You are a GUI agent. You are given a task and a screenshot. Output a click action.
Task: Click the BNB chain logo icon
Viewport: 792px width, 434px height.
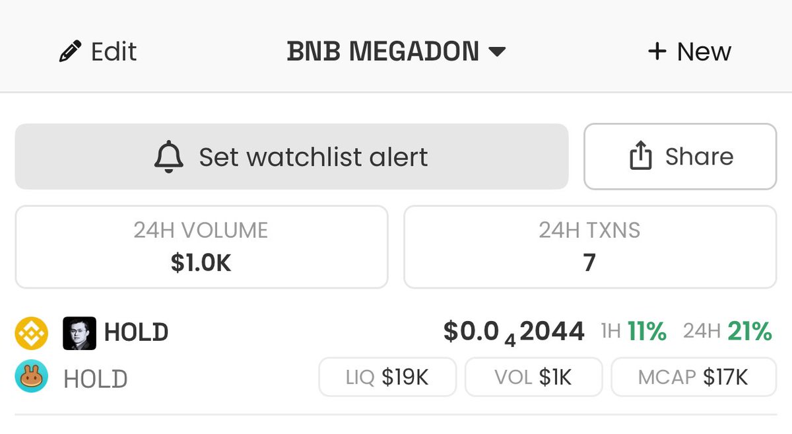pos(32,333)
